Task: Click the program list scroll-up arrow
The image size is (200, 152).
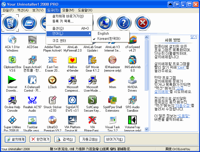Action: coord(147,37)
